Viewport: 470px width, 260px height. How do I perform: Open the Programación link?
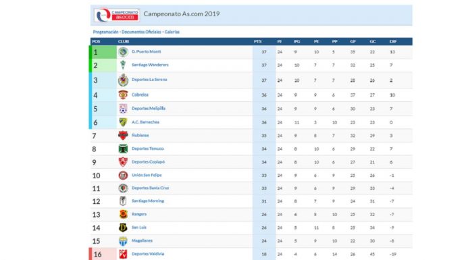click(105, 32)
